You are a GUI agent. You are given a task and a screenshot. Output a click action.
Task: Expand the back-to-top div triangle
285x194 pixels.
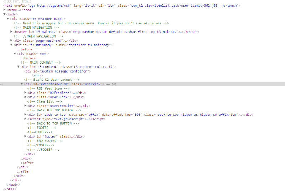click(25, 114)
